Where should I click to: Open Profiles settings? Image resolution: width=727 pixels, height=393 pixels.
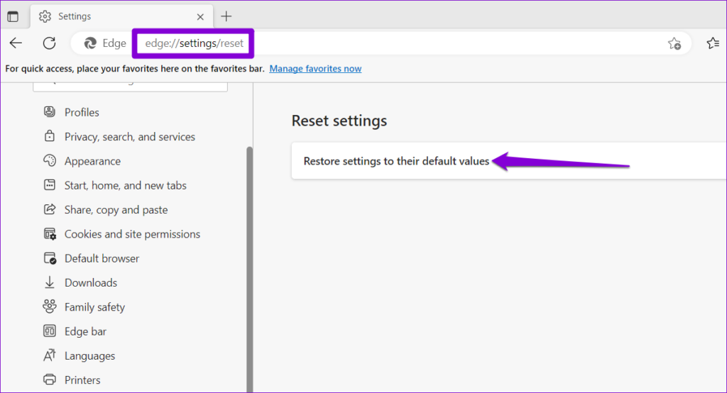82,113
